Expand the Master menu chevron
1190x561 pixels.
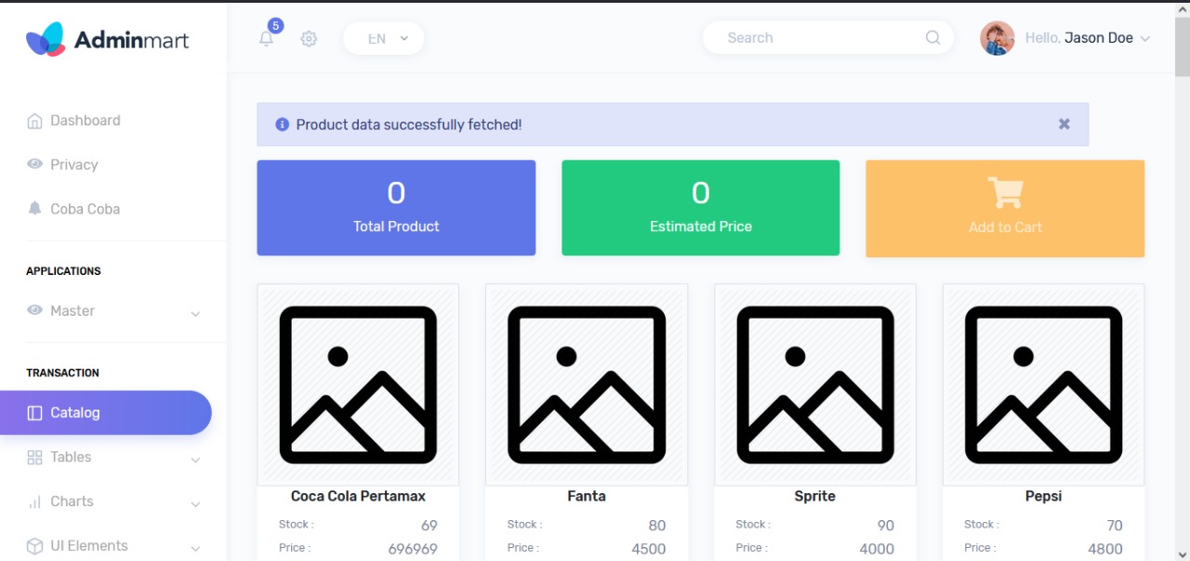point(195,314)
